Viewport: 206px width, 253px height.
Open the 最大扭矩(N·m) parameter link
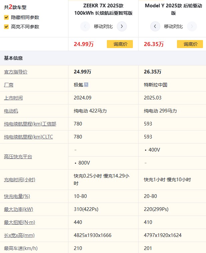coord(20,222)
